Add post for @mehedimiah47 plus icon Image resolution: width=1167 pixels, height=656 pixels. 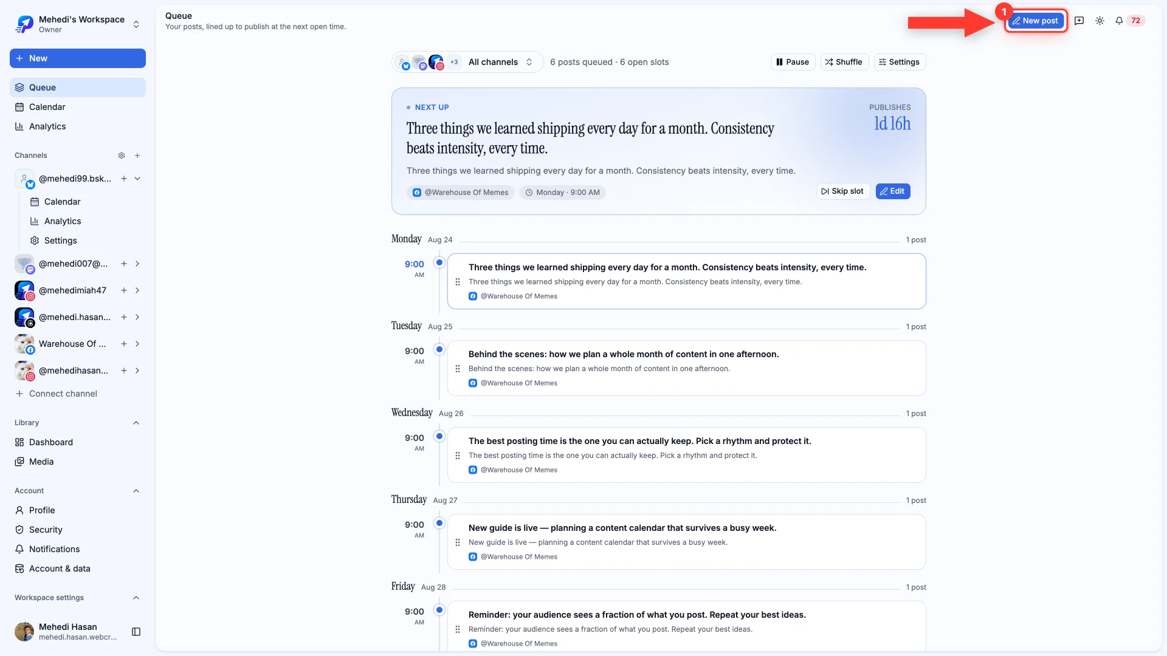pyautogui.click(x=124, y=290)
